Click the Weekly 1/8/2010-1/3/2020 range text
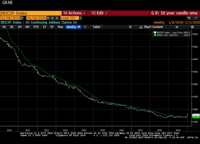The height and width of the screenshot is (144, 200). coord(177,23)
